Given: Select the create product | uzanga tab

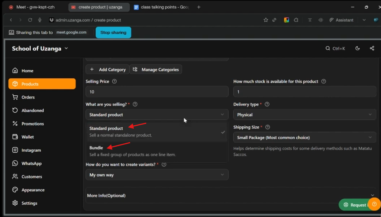Looking at the screenshot, I should tap(99, 7).
